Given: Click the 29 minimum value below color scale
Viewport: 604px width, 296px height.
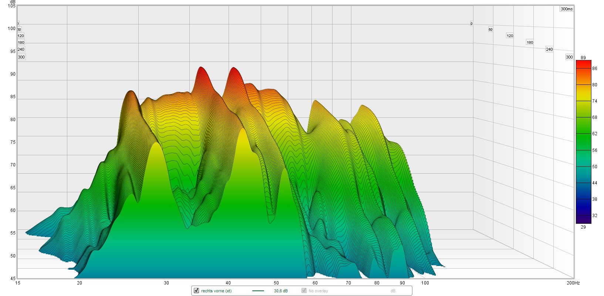Looking at the screenshot, I should click(583, 227).
